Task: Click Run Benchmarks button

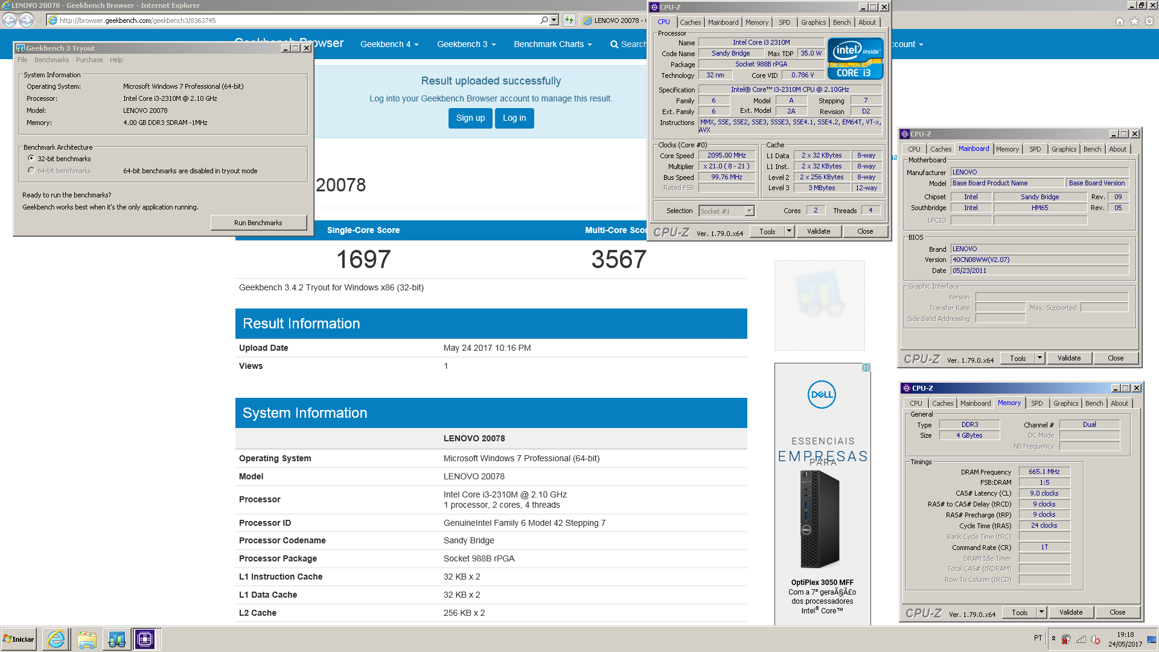Action: click(x=258, y=223)
